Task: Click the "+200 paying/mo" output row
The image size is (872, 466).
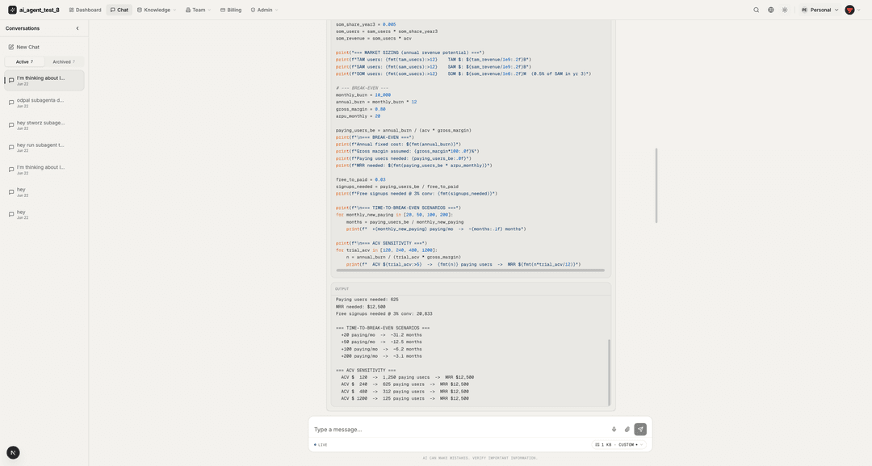Action: [381, 356]
